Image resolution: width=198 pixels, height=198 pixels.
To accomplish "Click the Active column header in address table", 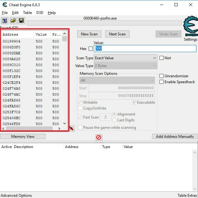I will pyautogui.click(x=6, y=147).
